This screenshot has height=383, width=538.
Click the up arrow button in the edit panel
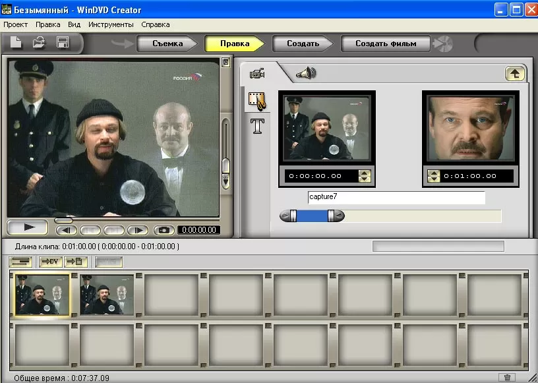point(514,74)
